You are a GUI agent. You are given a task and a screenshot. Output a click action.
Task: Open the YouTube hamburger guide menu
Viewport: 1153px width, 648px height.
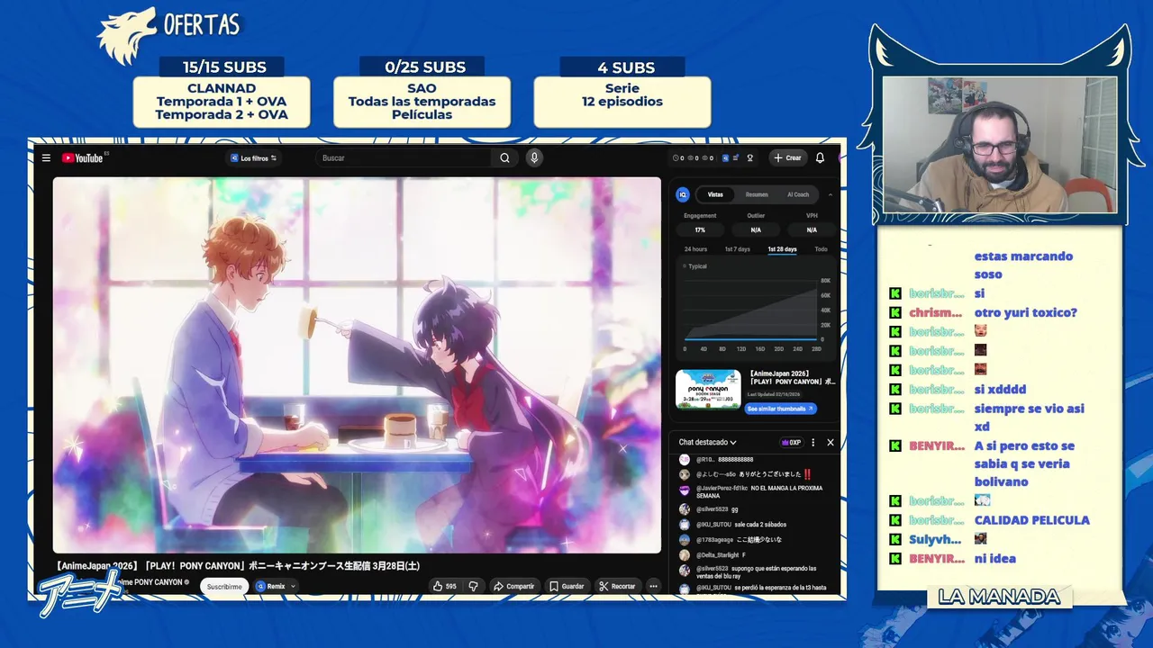point(46,157)
